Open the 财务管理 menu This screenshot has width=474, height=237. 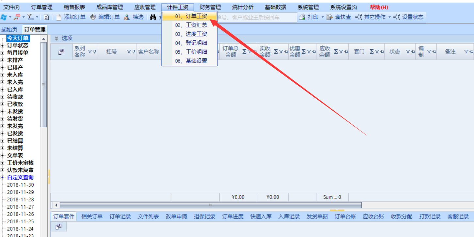(210, 7)
